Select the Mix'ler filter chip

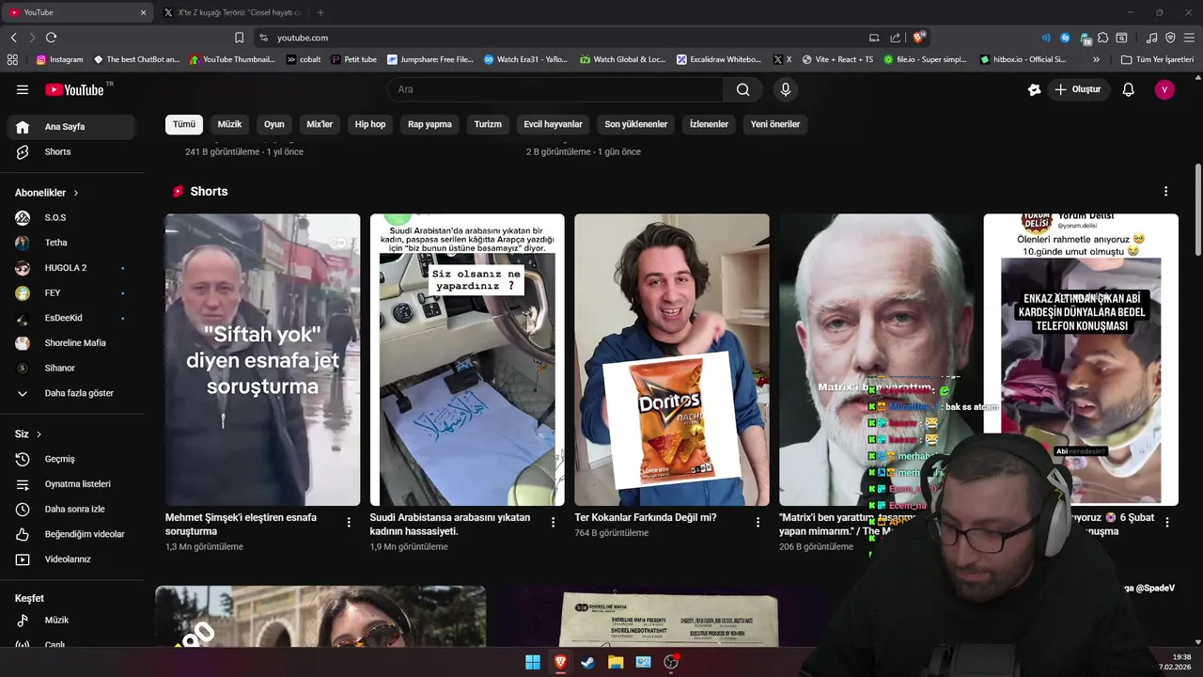[320, 124]
